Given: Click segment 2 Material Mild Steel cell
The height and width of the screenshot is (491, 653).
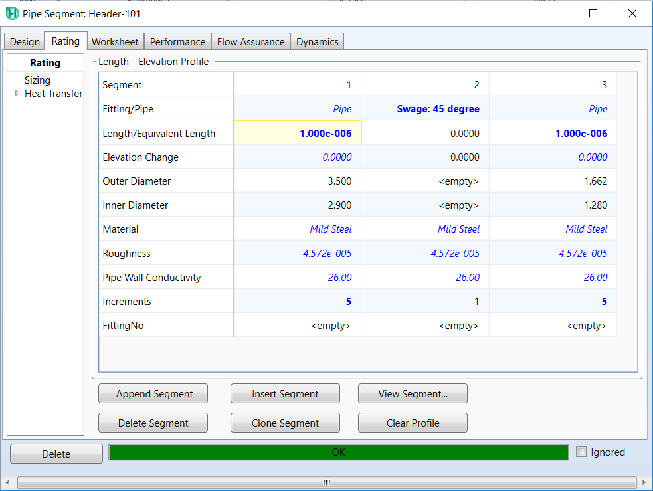Looking at the screenshot, I should click(x=424, y=229).
